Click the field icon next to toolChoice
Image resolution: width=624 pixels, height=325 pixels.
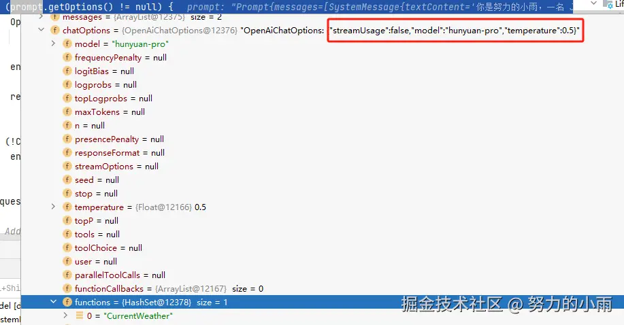tap(67, 247)
